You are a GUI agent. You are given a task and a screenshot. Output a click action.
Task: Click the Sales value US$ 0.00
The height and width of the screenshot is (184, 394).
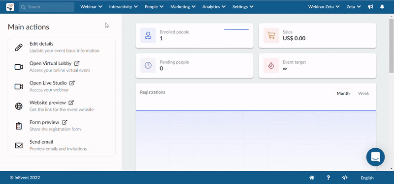click(294, 38)
